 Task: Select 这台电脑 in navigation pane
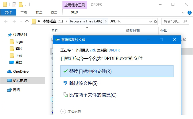point(23,81)
